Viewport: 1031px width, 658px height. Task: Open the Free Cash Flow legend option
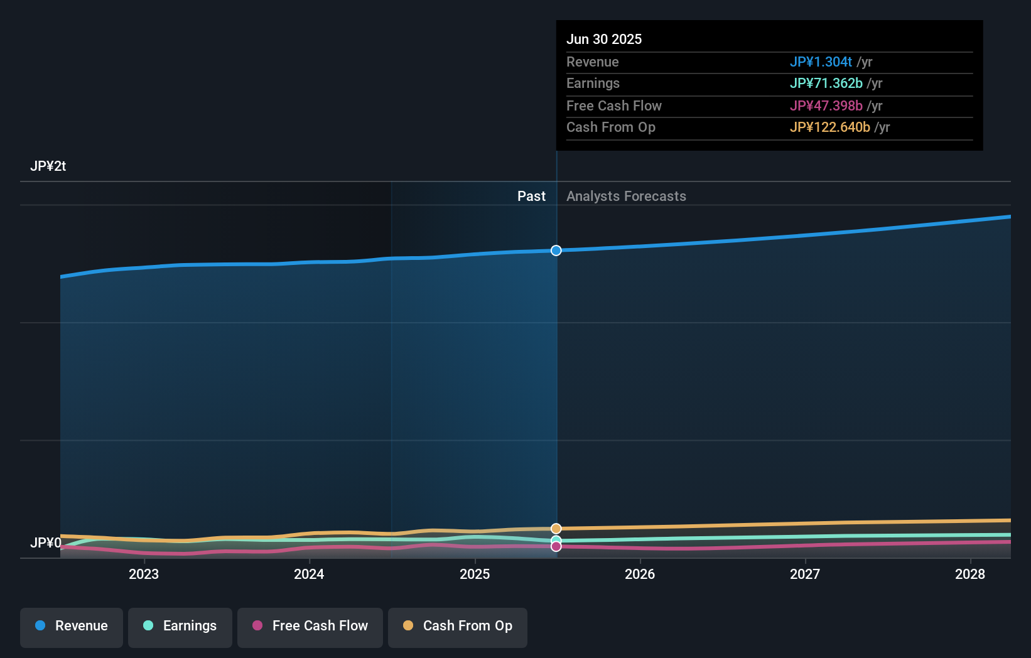[310, 627]
